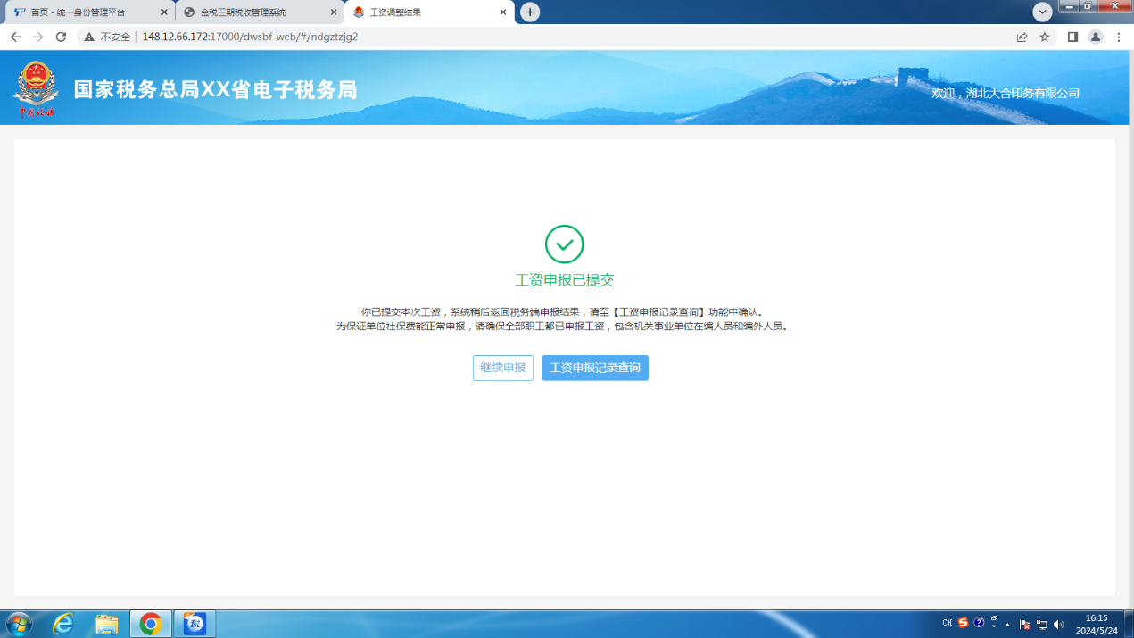Click 国家税务总局XX省电子税务局 title
1134x638 pixels.
point(215,90)
